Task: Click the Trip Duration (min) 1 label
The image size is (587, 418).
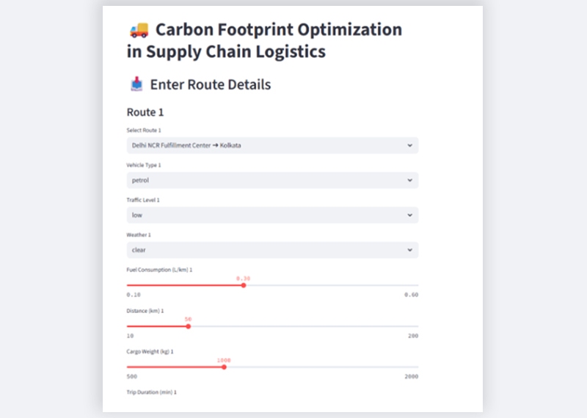Action: point(152,392)
